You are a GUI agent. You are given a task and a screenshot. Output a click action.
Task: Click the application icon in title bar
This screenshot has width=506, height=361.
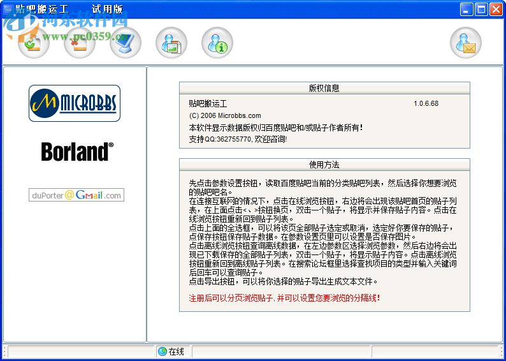pos(8,10)
